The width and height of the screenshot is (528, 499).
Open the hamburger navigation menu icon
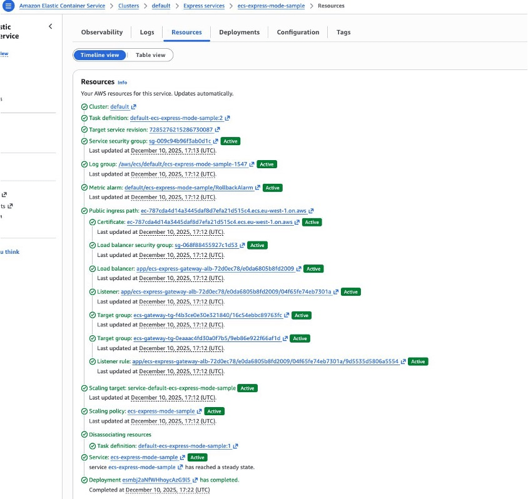point(9,6)
